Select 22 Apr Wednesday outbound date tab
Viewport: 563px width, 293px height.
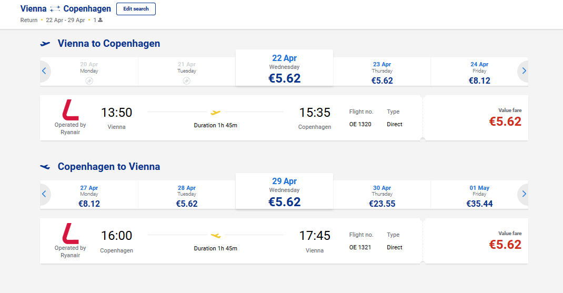(284, 68)
